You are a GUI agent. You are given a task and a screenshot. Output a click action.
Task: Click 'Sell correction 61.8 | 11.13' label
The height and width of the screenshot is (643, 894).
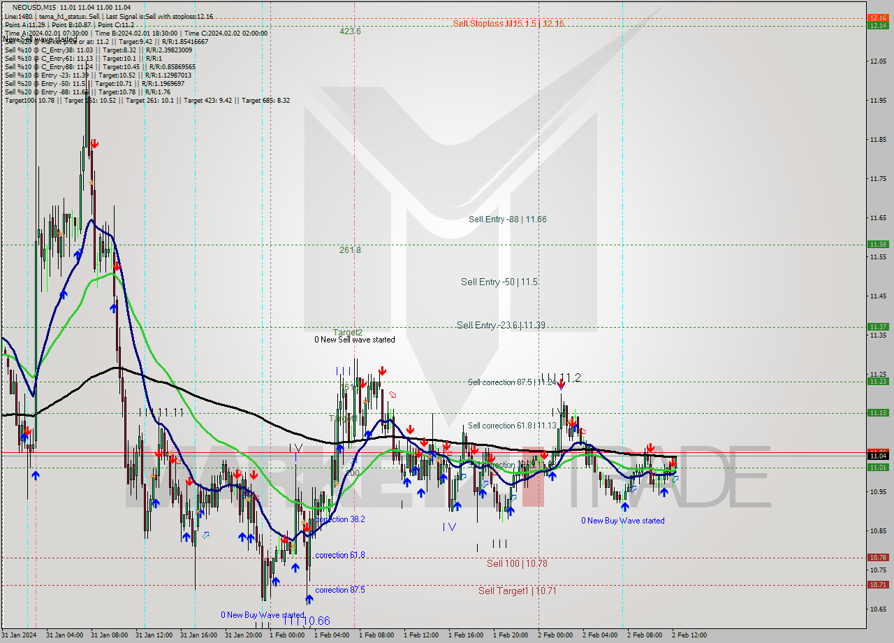pyautogui.click(x=512, y=426)
